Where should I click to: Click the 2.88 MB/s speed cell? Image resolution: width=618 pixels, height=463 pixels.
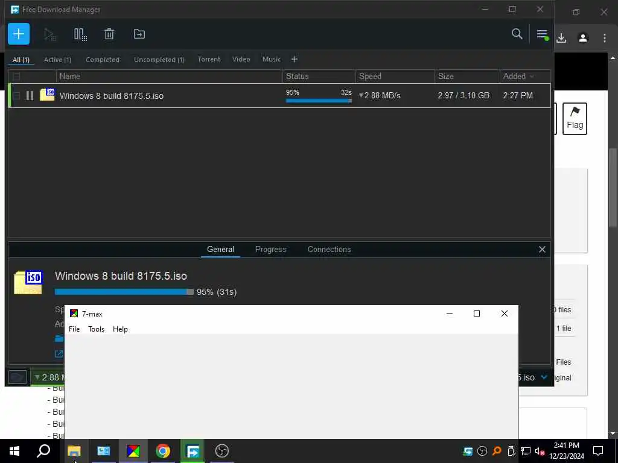tap(380, 95)
